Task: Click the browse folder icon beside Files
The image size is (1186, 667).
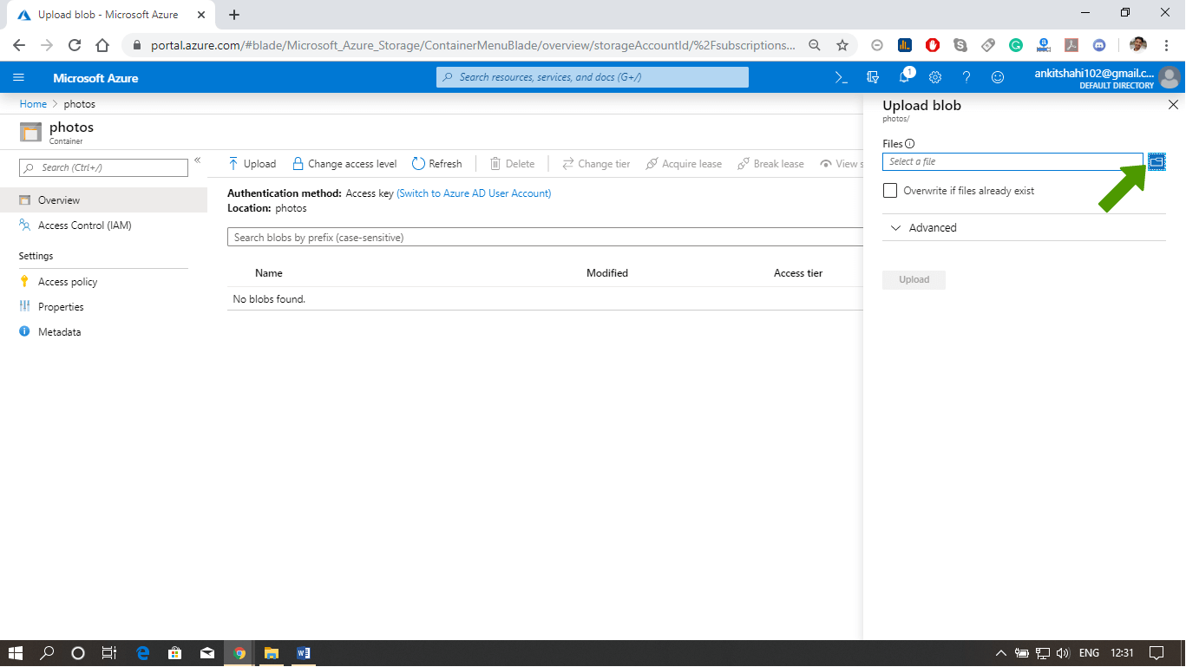Action: click(1157, 161)
